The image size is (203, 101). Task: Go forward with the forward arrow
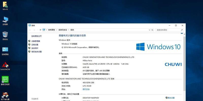[34, 30]
